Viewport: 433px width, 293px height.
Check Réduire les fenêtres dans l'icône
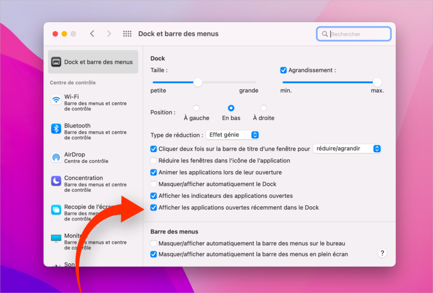[x=154, y=161]
